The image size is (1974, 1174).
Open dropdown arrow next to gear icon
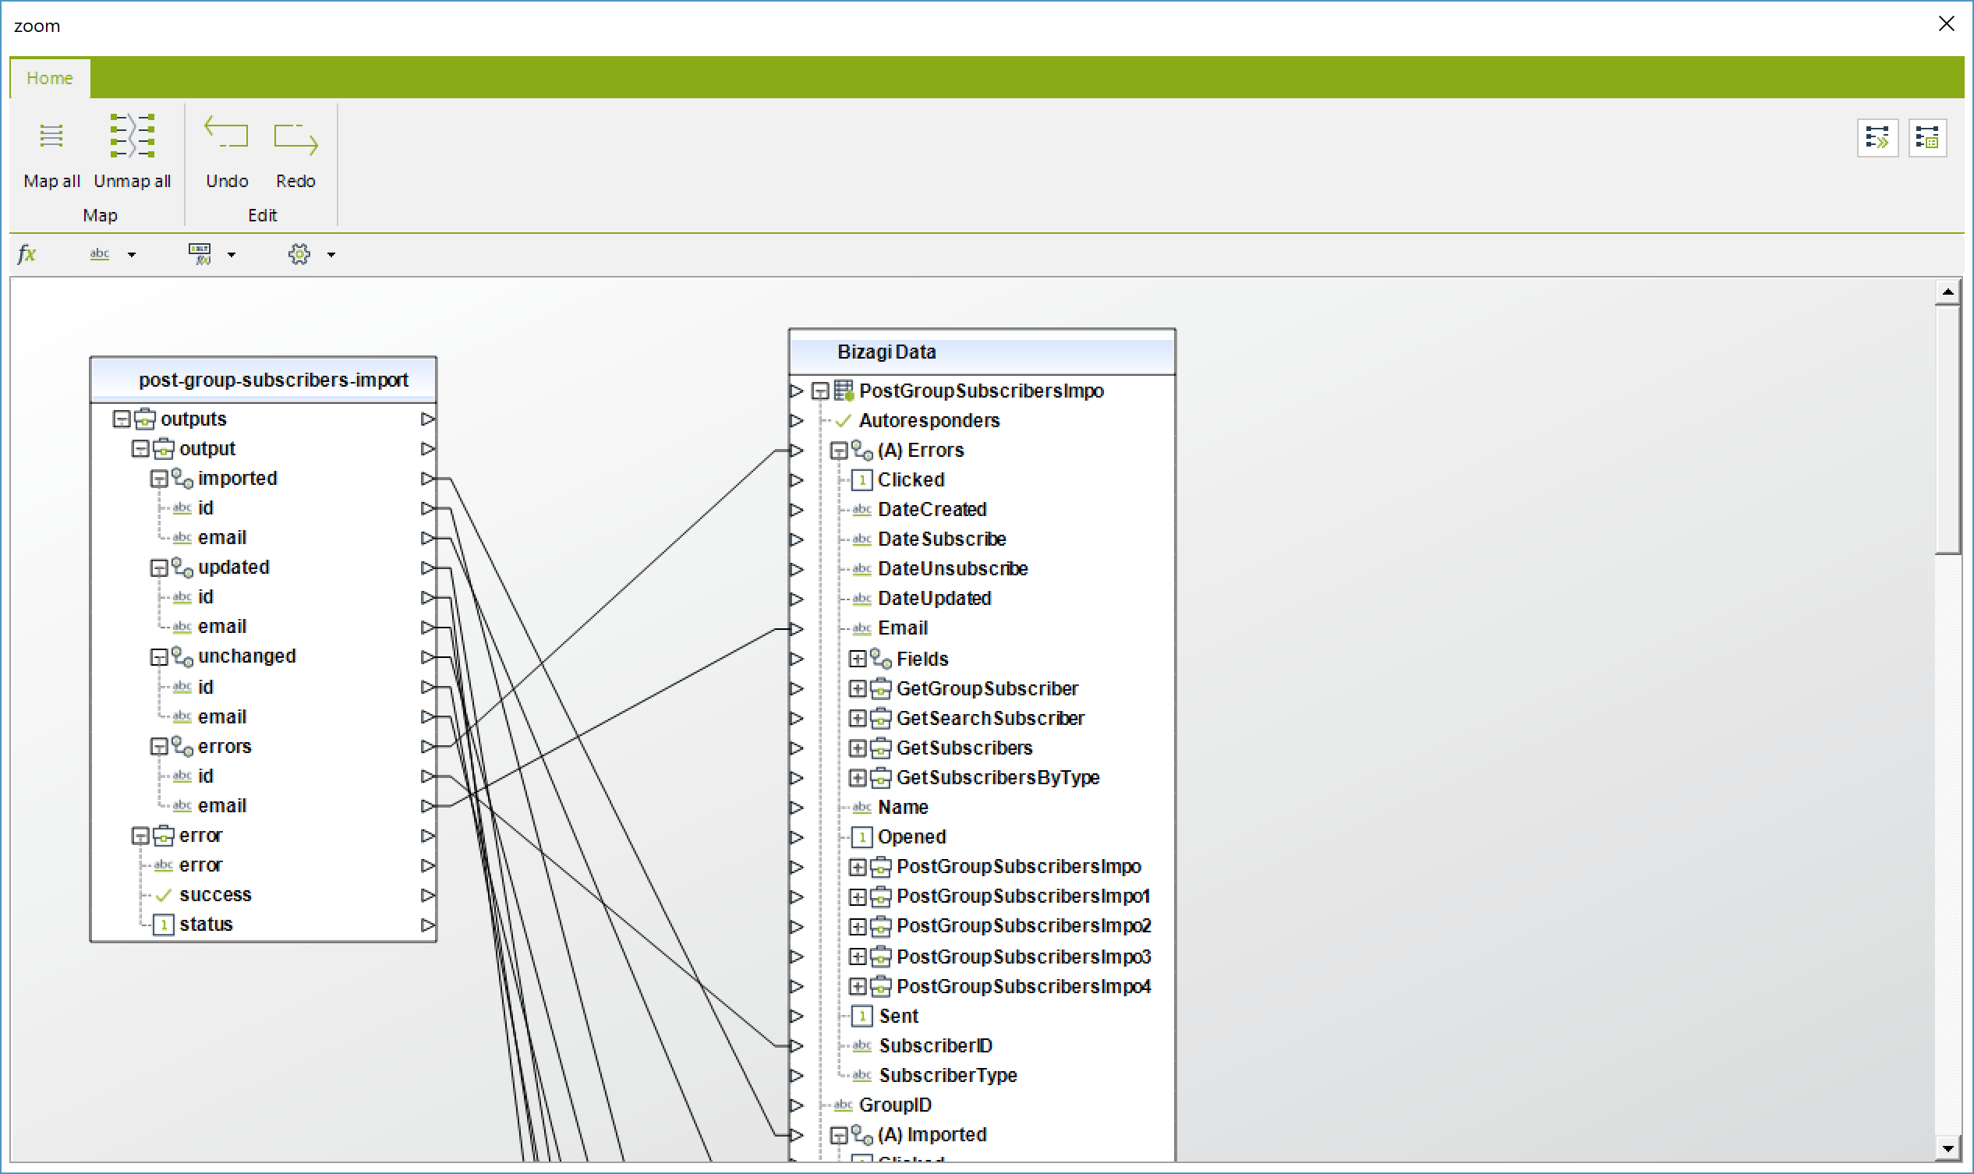pos(331,255)
